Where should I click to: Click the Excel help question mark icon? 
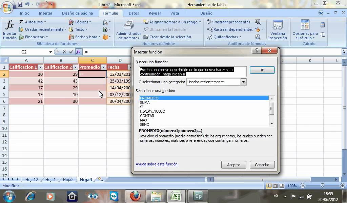tap(321, 13)
